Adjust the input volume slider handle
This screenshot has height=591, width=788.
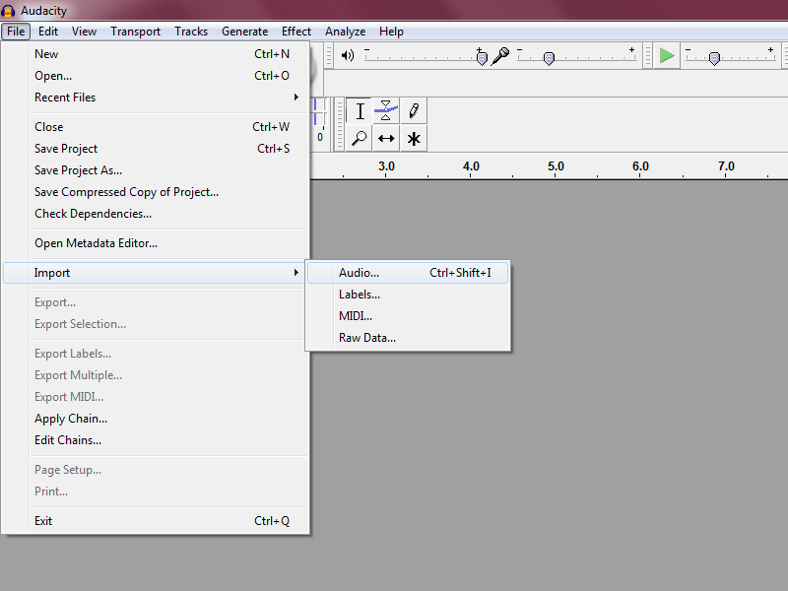coord(549,59)
